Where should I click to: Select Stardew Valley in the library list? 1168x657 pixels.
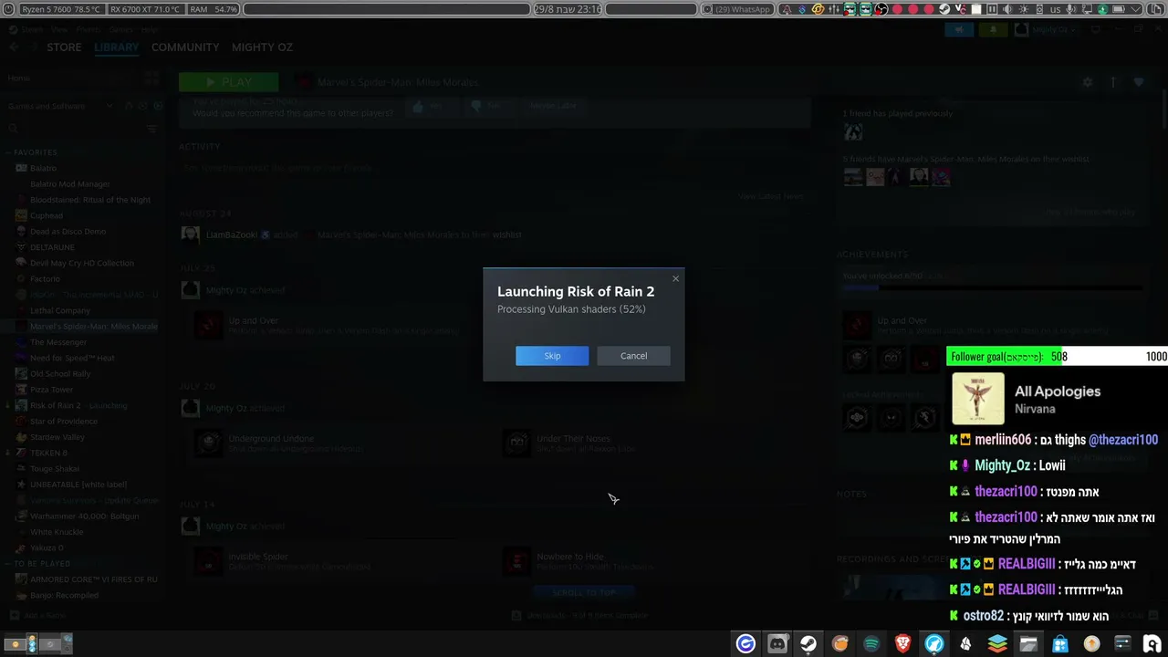coord(57,437)
